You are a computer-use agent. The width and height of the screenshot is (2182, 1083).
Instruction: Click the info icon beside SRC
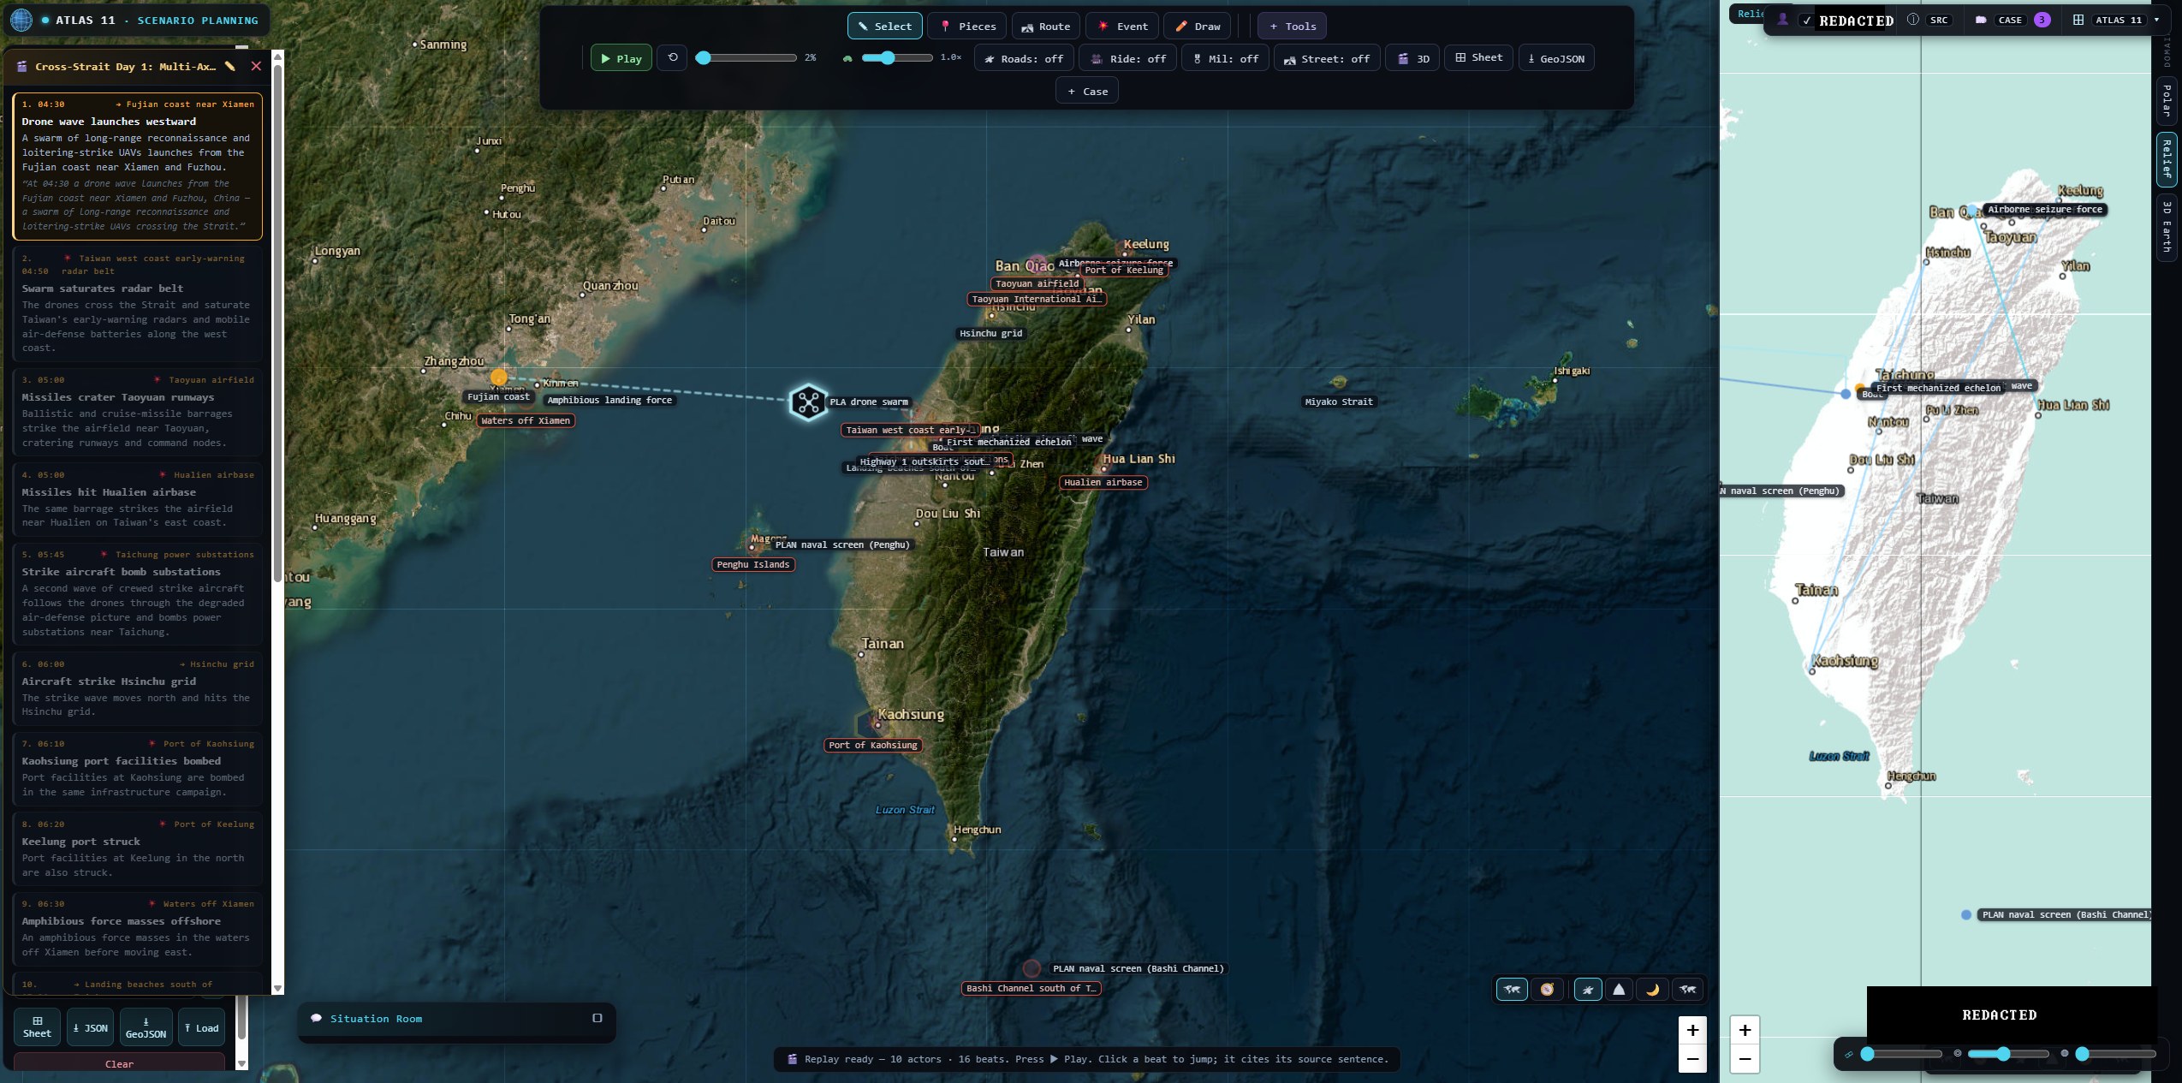click(x=1912, y=20)
